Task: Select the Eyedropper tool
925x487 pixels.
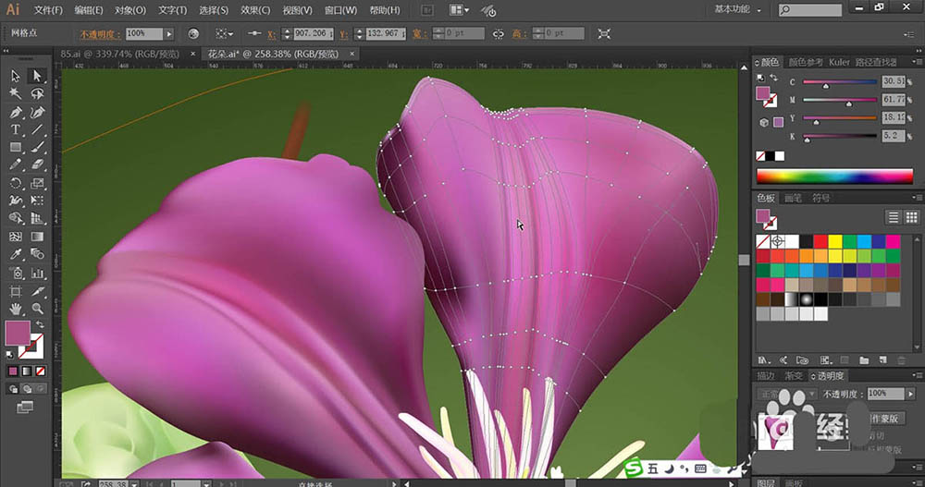Action: click(x=16, y=255)
